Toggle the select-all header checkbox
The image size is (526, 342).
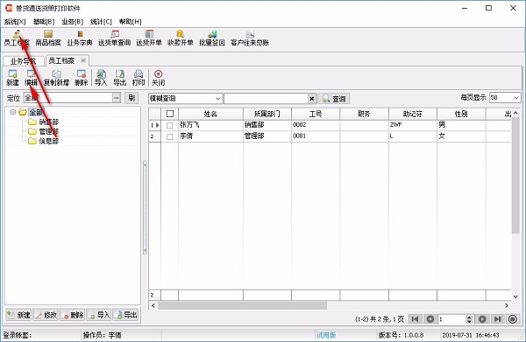[x=170, y=114]
